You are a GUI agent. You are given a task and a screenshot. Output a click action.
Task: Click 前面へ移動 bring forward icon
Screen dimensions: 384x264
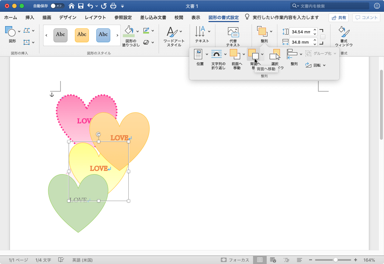(235, 54)
